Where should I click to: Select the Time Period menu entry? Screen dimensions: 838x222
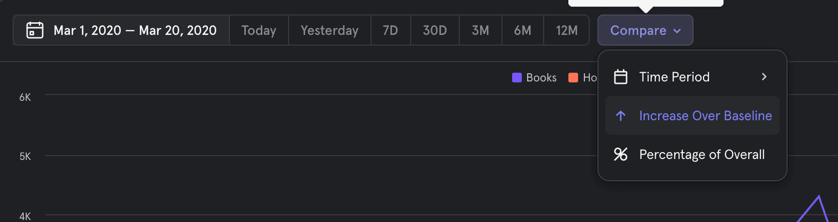click(x=674, y=77)
